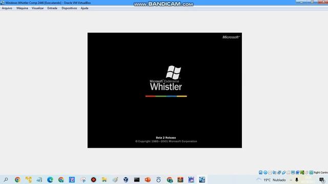Open the black terminal window taskbar icon
This screenshot has width=328, height=184.
(137, 179)
